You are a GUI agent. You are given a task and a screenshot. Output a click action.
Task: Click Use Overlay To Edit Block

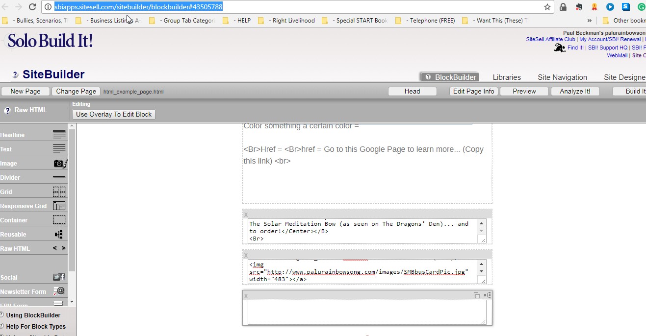(x=114, y=114)
